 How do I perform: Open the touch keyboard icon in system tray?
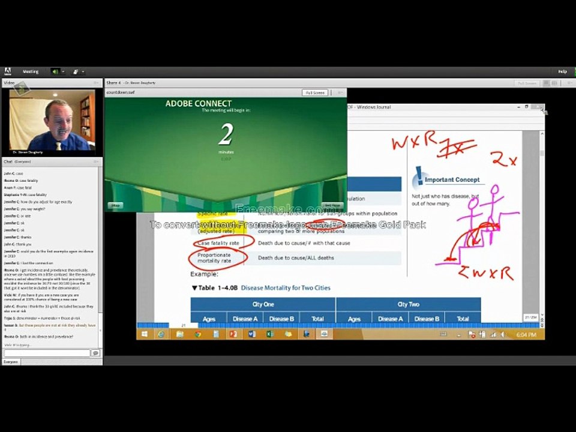point(443,334)
